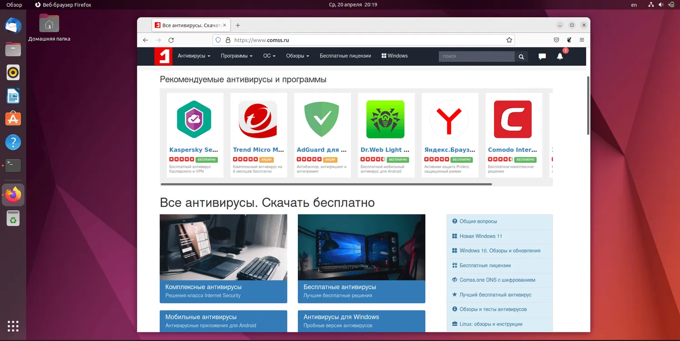
Task: Open the chat messages icon in site header
Action: pos(542,57)
